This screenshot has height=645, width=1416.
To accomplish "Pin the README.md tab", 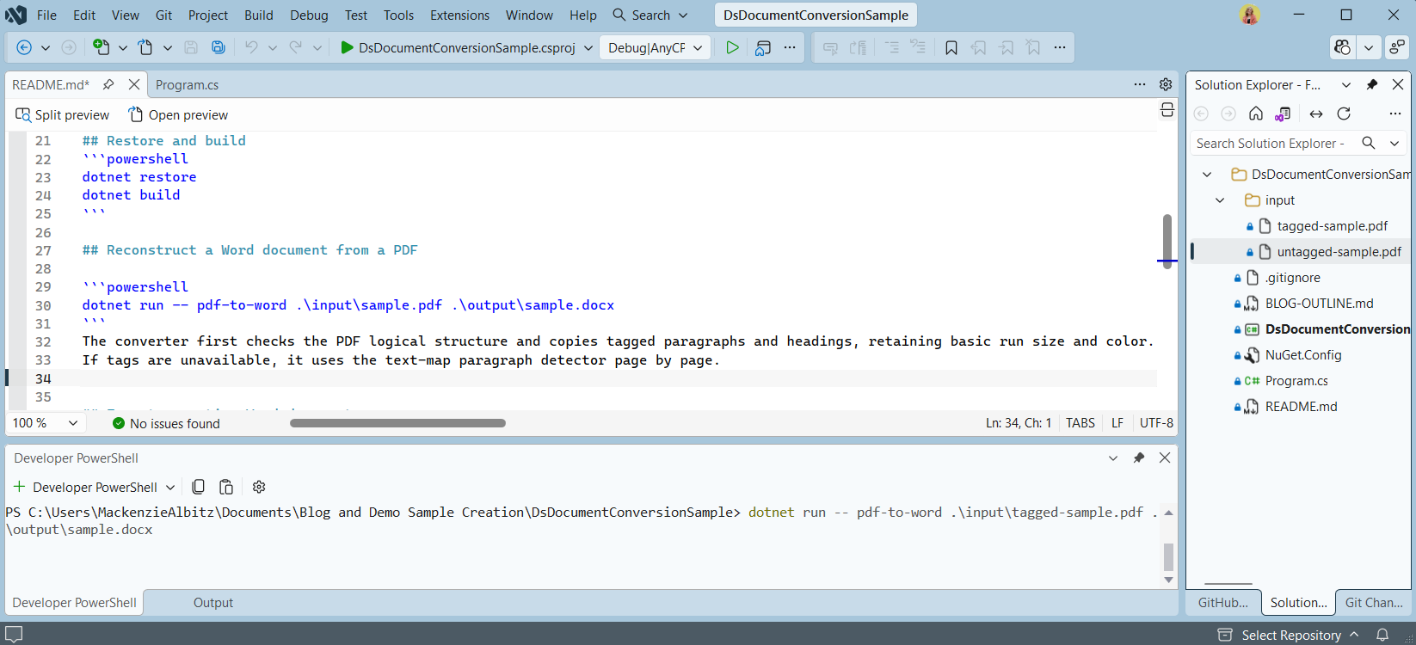I will (108, 84).
